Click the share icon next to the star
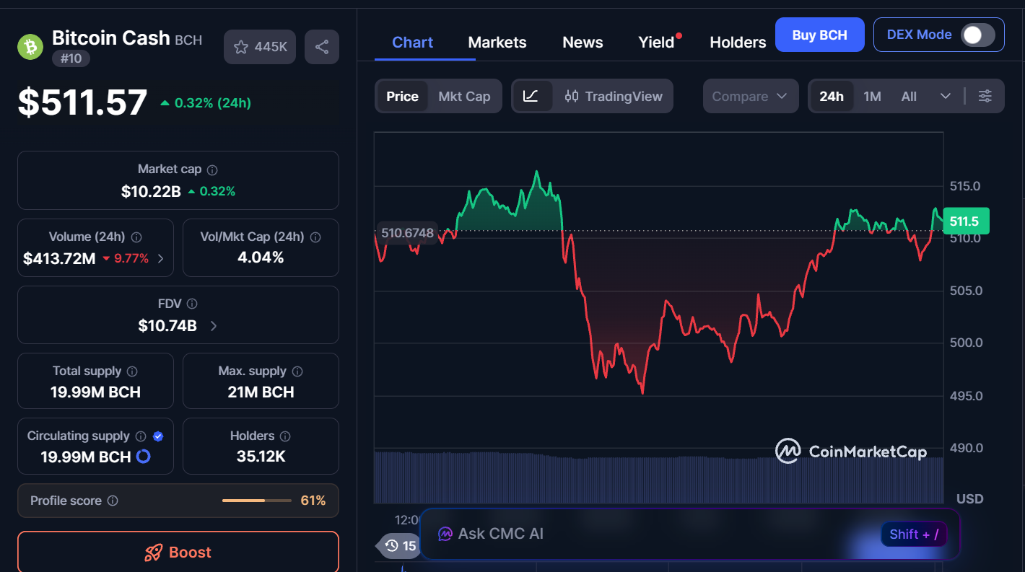The height and width of the screenshot is (572, 1025). [x=321, y=46]
